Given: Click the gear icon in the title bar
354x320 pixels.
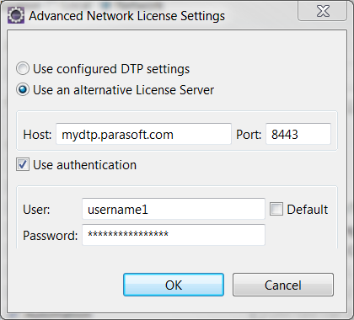Looking at the screenshot, I should (x=16, y=15).
